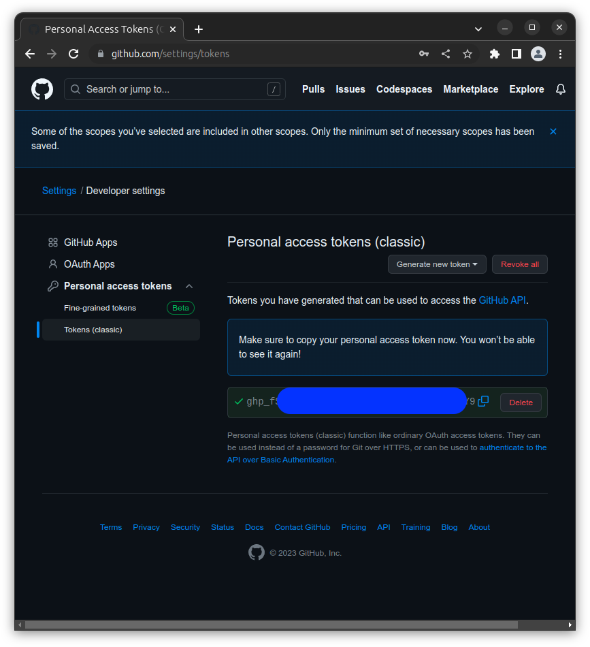Click the padlock site info icon

100,54
